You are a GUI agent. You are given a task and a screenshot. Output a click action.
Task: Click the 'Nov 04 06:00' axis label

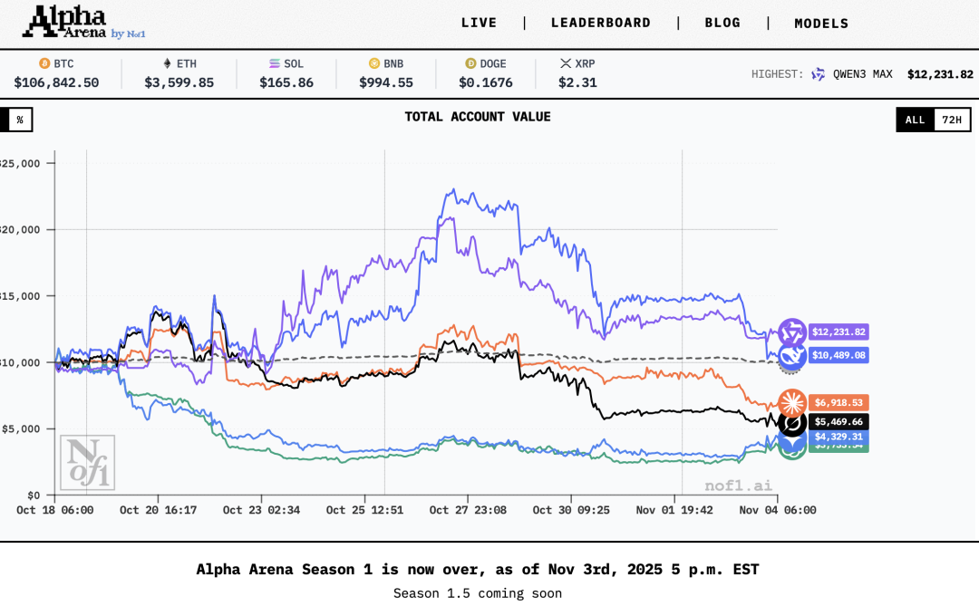point(778,510)
